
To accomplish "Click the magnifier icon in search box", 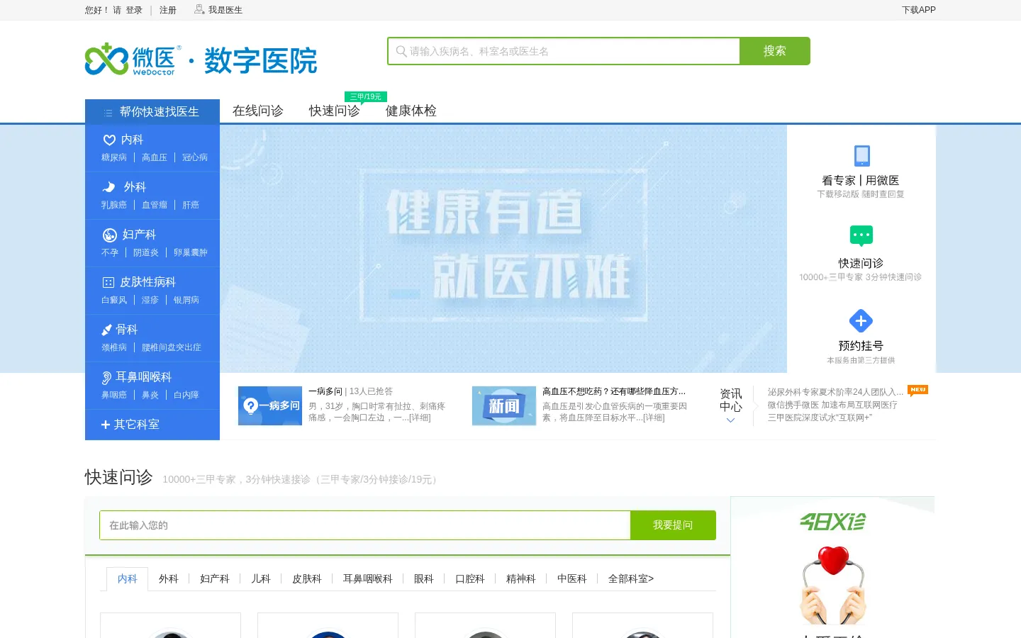I will (401, 51).
